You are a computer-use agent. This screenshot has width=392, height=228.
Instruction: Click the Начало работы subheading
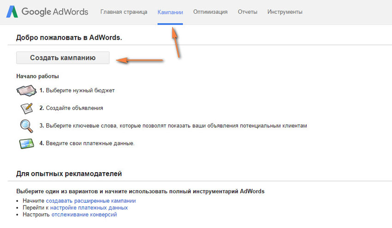pos(37,76)
